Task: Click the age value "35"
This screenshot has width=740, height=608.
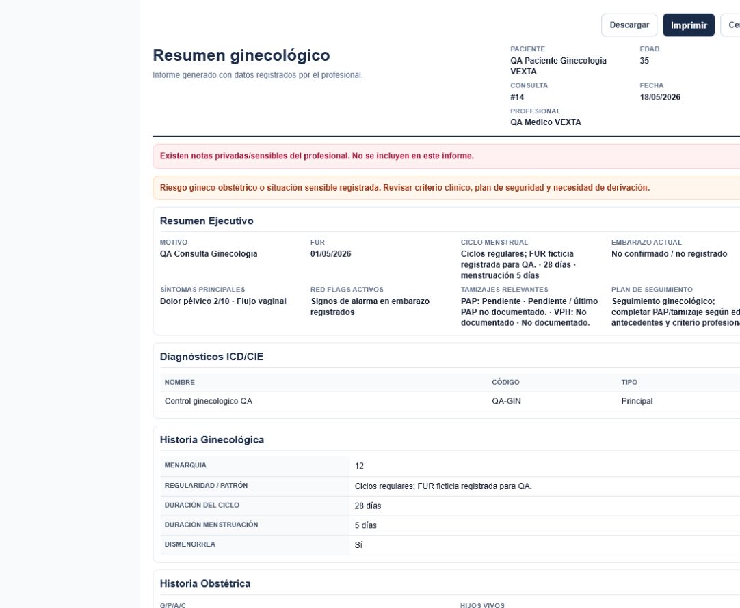Action: (644, 61)
